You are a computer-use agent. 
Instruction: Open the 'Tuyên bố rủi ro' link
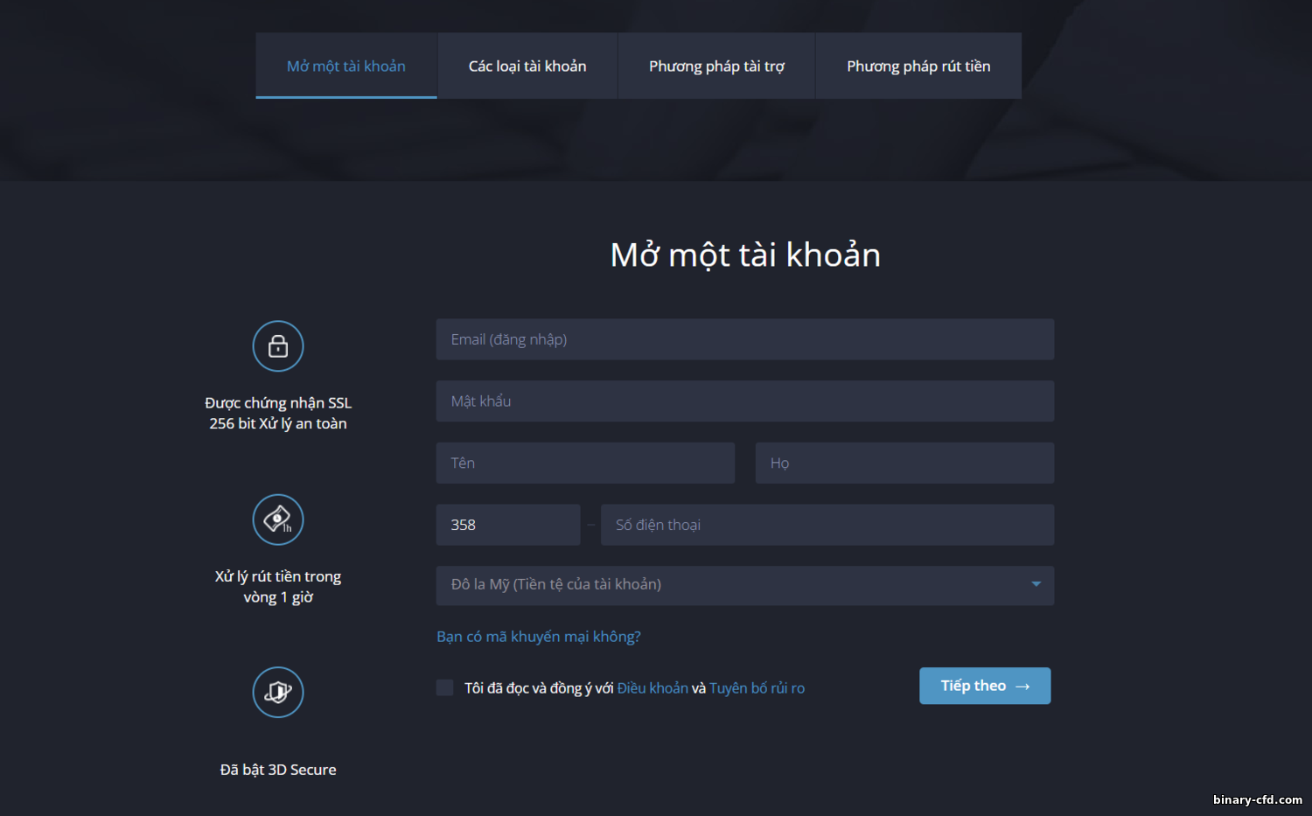[x=757, y=688]
